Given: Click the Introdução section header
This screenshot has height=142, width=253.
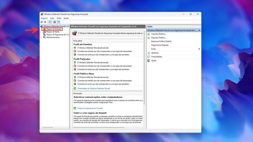Looking at the screenshot, I should (77, 93).
